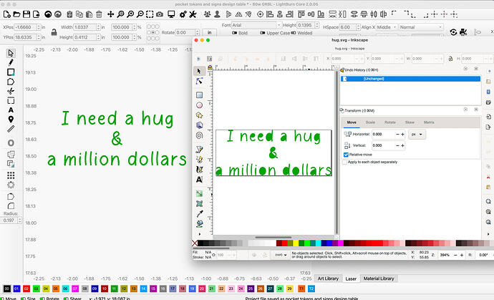Viewport: 494px width, 300px height.
Task: Switch to the Scale tab
Action: (372, 122)
